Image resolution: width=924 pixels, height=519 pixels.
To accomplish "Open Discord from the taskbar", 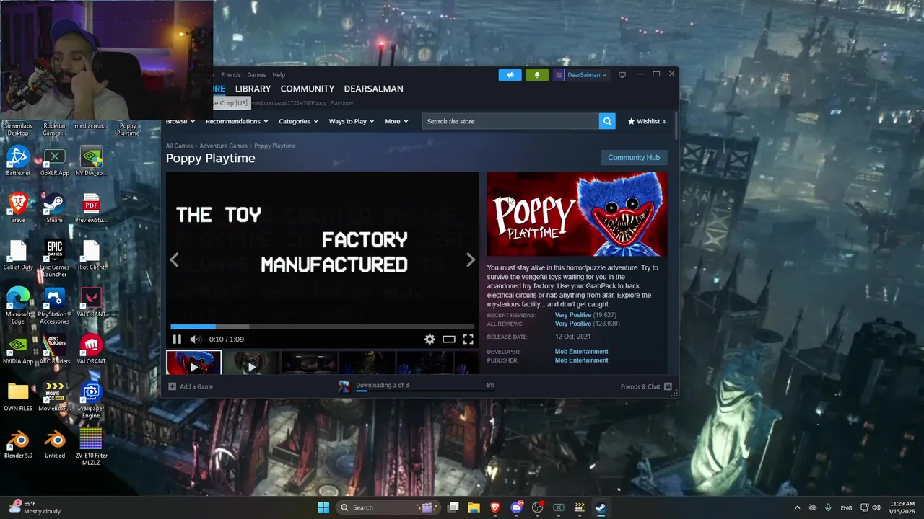I will pos(516,507).
